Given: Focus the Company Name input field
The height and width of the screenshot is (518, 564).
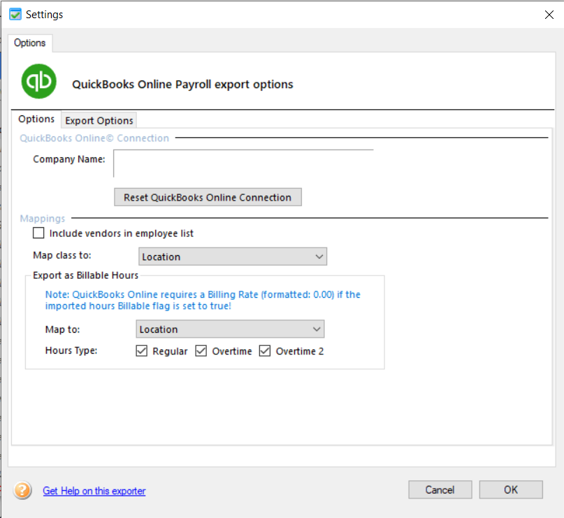Looking at the screenshot, I should click(243, 164).
